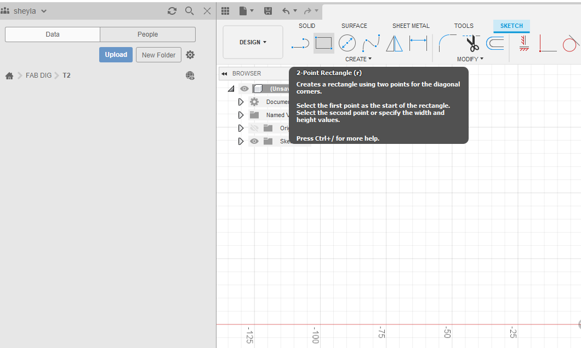581x348 pixels.
Task: Create a New Folder
Action: [x=158, y=55]
